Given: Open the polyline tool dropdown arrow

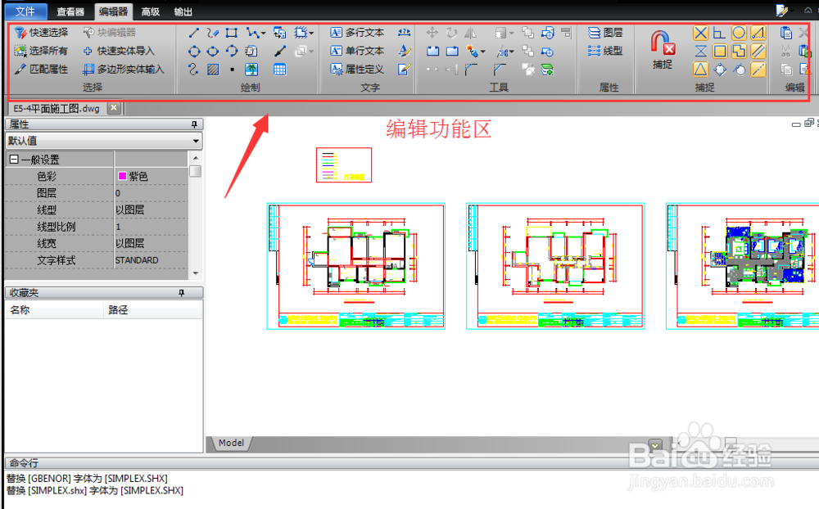Looking at the screenshot, I should click(263, 34).
